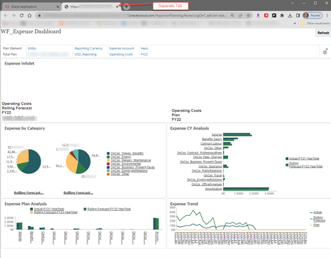This screenshot has height=258, width=331.
Task: Open the dashboard settings gear icon
Action: (325, 51)
